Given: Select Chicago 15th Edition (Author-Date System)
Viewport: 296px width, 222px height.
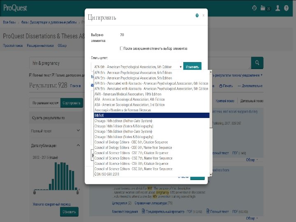Looking at the screenshot, I should pos(152,132).
